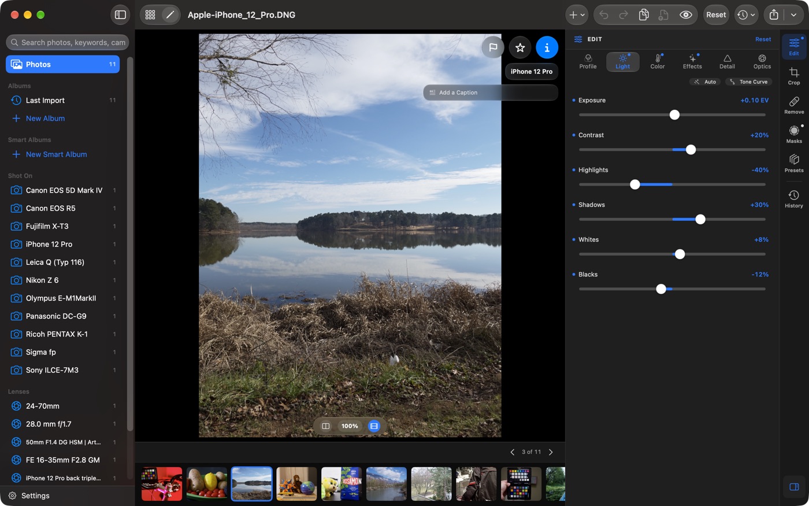Screen dimensions: 809x506
Task: Switch to the Effects tab
Action: [x=692, y=62]
